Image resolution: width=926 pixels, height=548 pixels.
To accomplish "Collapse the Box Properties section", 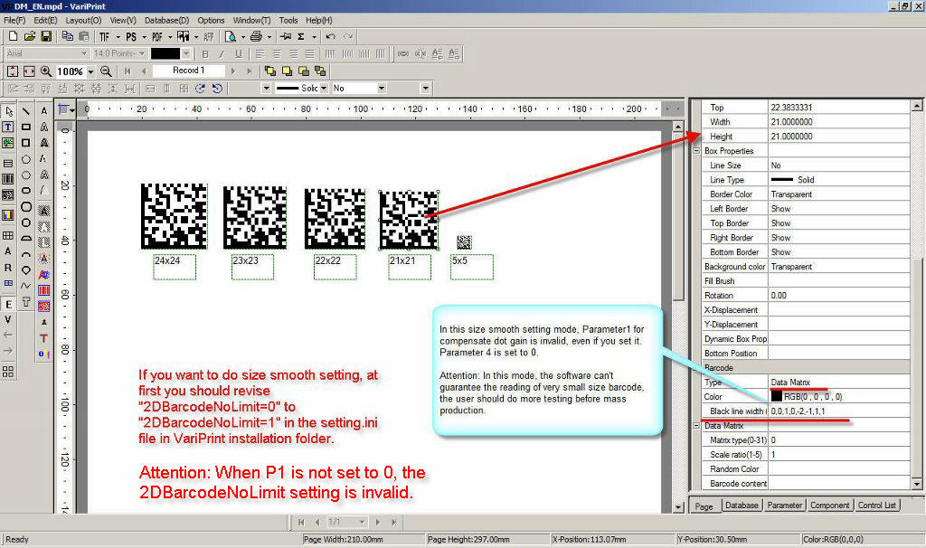I will click(696, 151).
